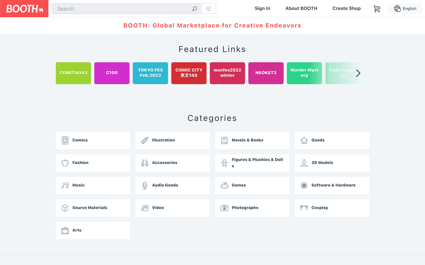Click the Audio Goods microphone icon

click(x=145, y=185)
